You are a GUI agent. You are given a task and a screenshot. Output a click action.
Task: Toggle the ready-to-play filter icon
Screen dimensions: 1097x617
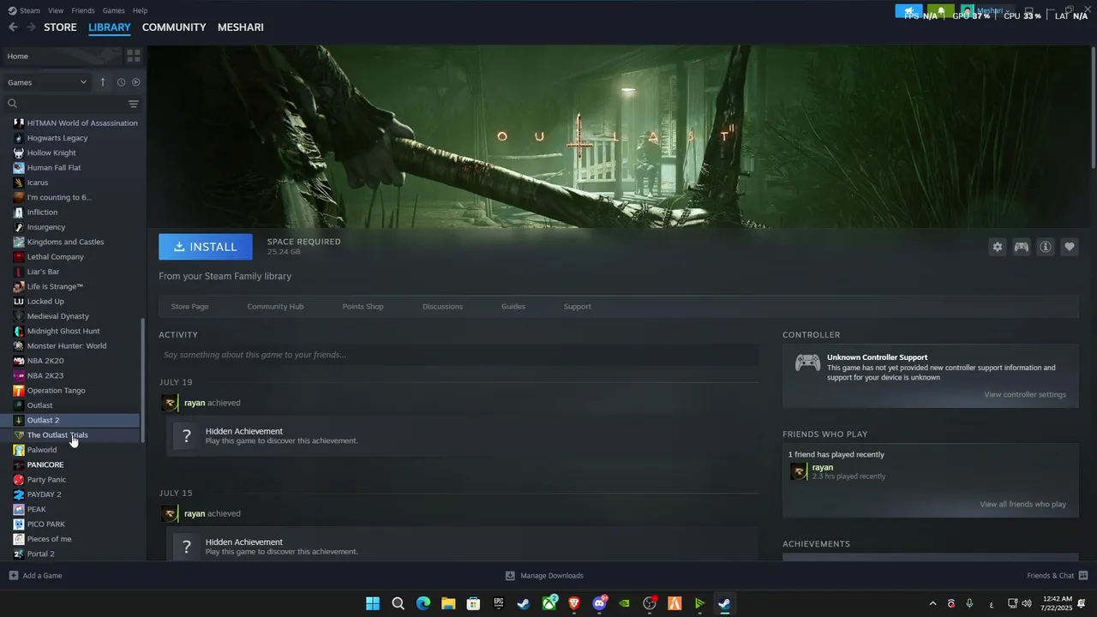click(x=135, y=82)
